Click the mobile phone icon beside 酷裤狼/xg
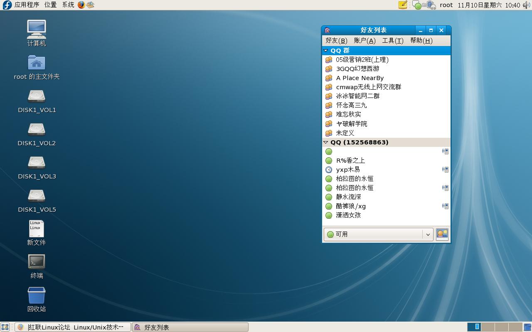The width and height of the screenshot is (532, 332). pyautogui.click(x=446, y=206)
